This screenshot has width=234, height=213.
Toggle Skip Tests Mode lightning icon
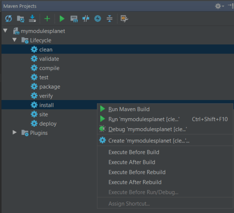tap(97, 19)
